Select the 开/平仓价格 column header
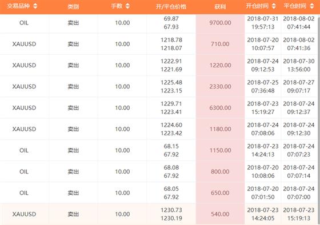320x225 pixels. pyautogui.click(x=171, y=6)
